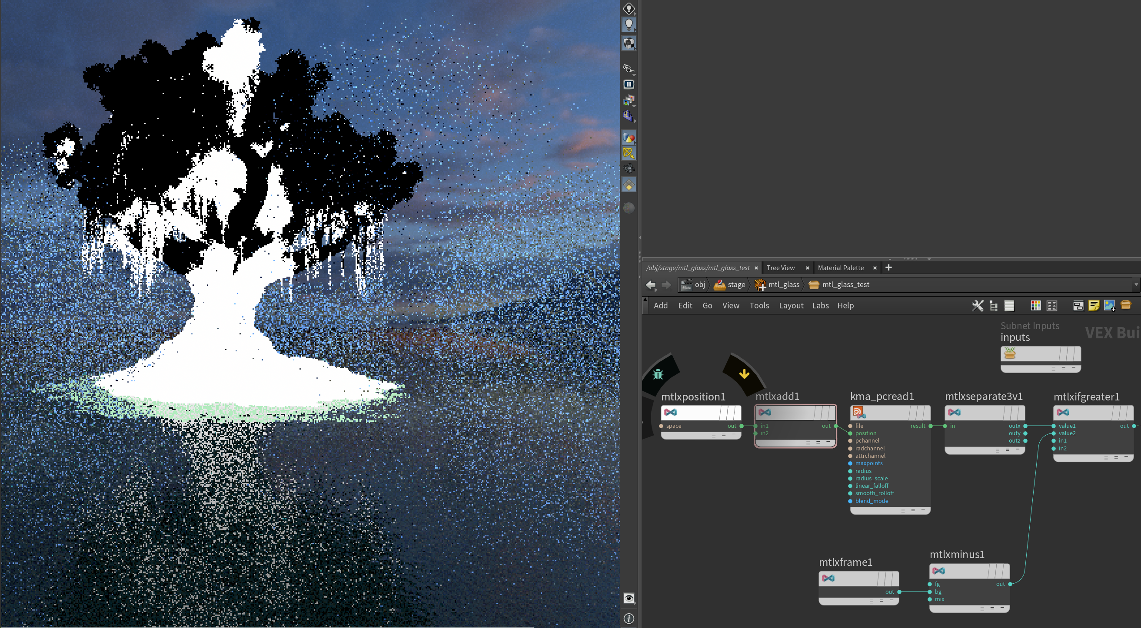Image resolution: width=1141 pixels, height=628 pixels.
Task: Expand the city geometry display dropdown
Action: [x=635, y=121]
